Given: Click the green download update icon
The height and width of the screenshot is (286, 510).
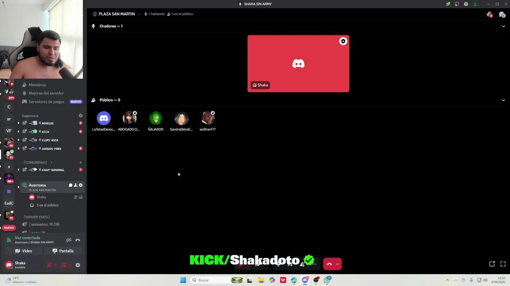Looking at the screenshot, I should [x=475, y=4].
